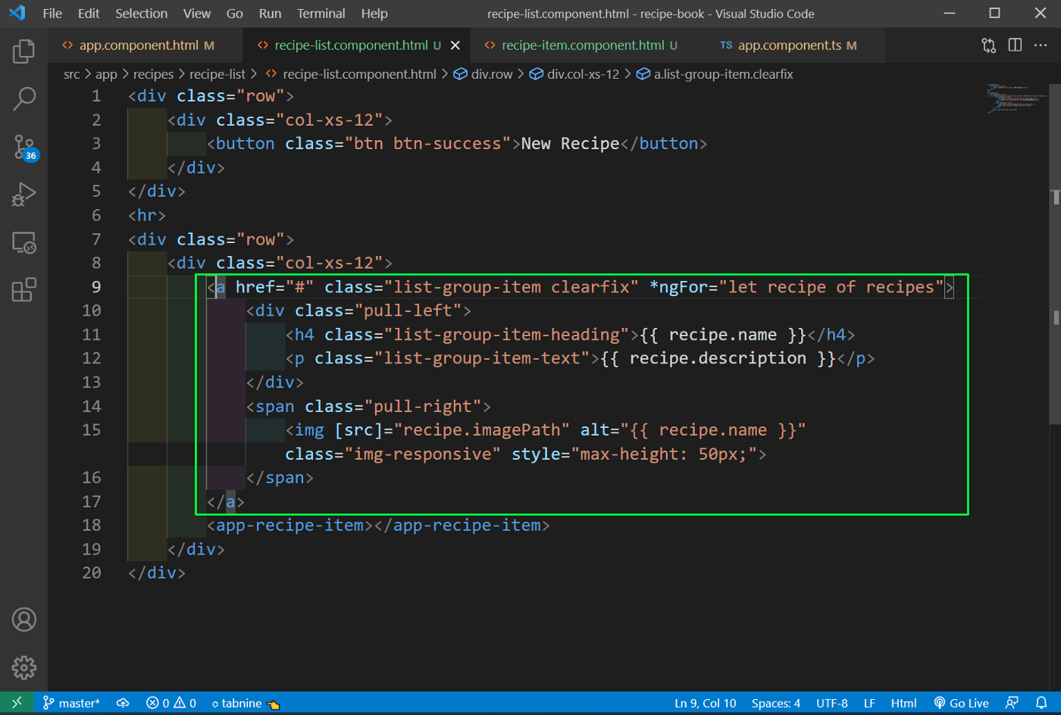Open the Help menu
1061x715 pixels.
click(374, 14)
